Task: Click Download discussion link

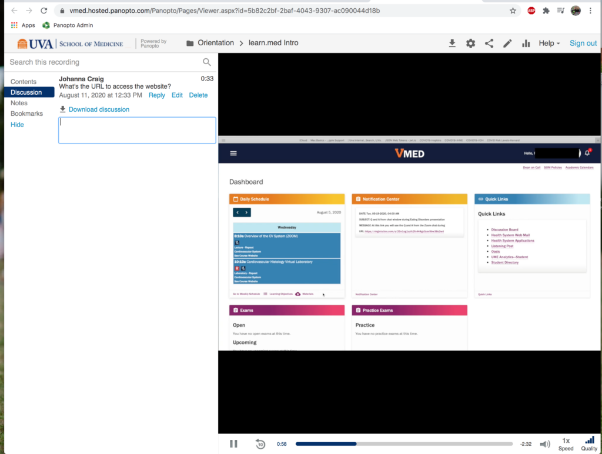Action: 99,109
